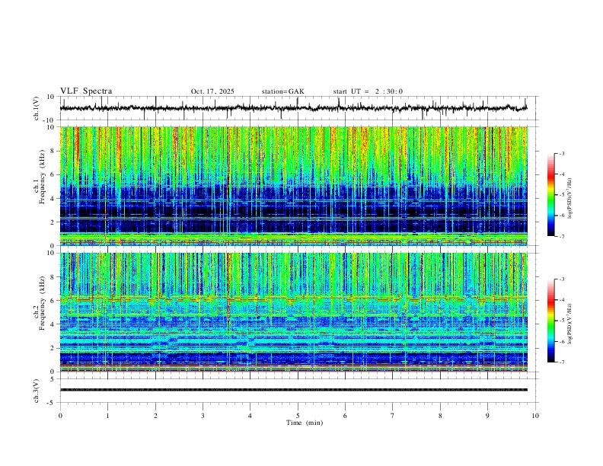Click the ch.1 colorbar '-3' tick label
603x466 pixels.
(x=561, y=153)
